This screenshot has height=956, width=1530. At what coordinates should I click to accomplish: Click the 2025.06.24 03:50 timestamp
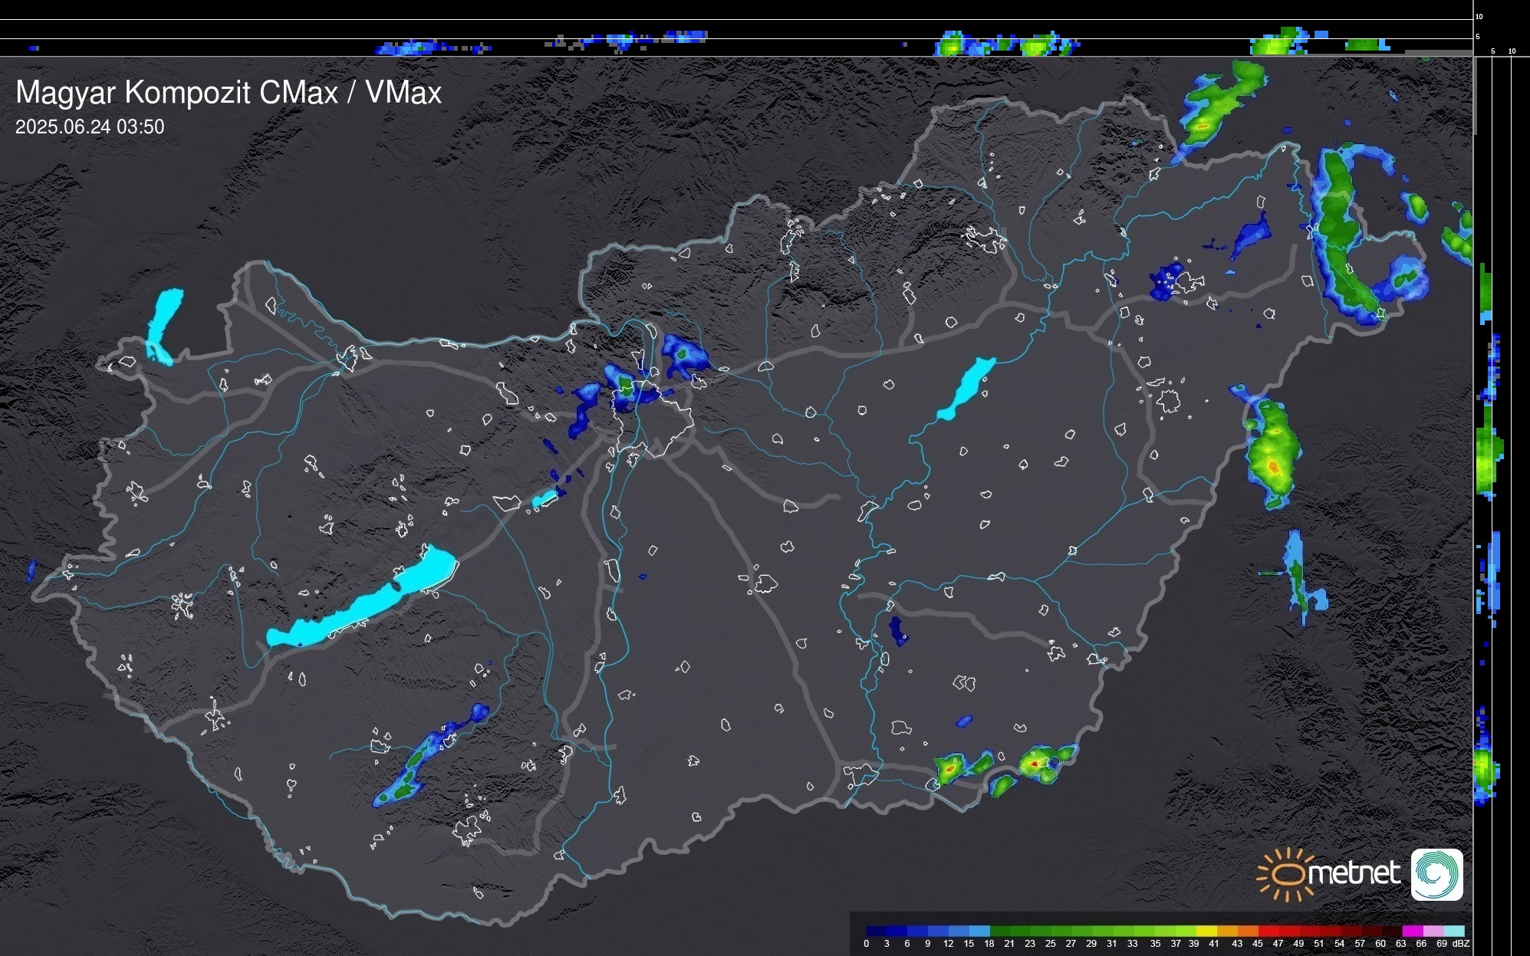pos(90,127)
